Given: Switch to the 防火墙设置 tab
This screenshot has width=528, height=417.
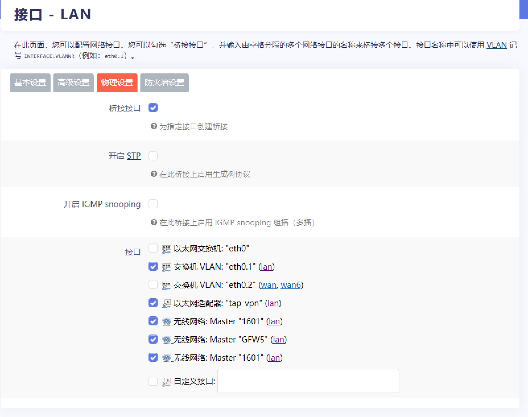Looking at the screenshot, I should point(164,82).
